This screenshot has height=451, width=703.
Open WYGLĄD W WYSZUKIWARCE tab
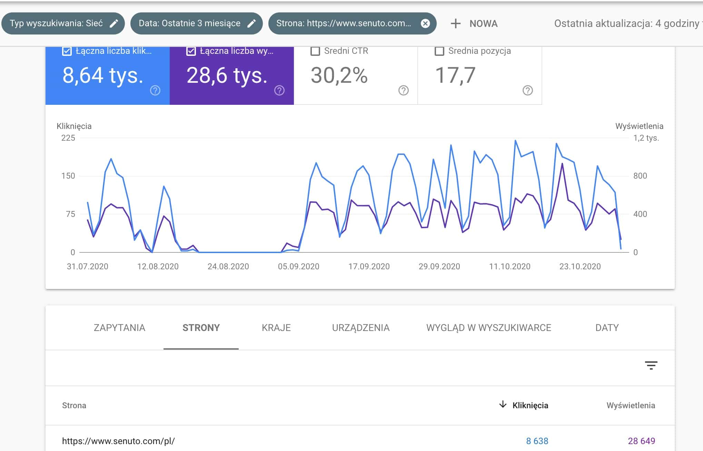point(489,328)
